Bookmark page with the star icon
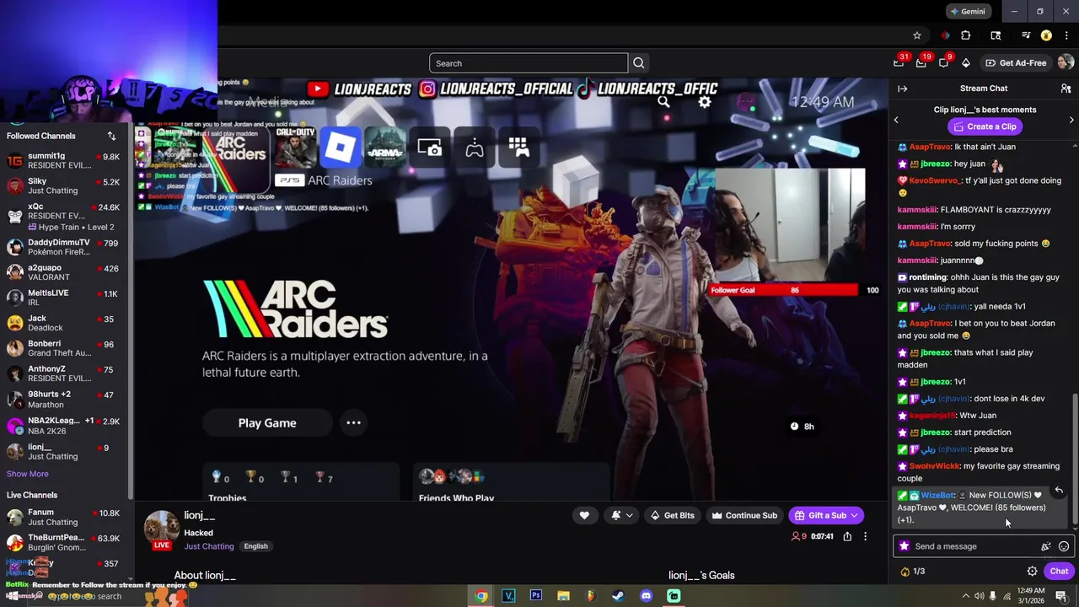This screenshot has height=607, width=1079. click(917, 35)
